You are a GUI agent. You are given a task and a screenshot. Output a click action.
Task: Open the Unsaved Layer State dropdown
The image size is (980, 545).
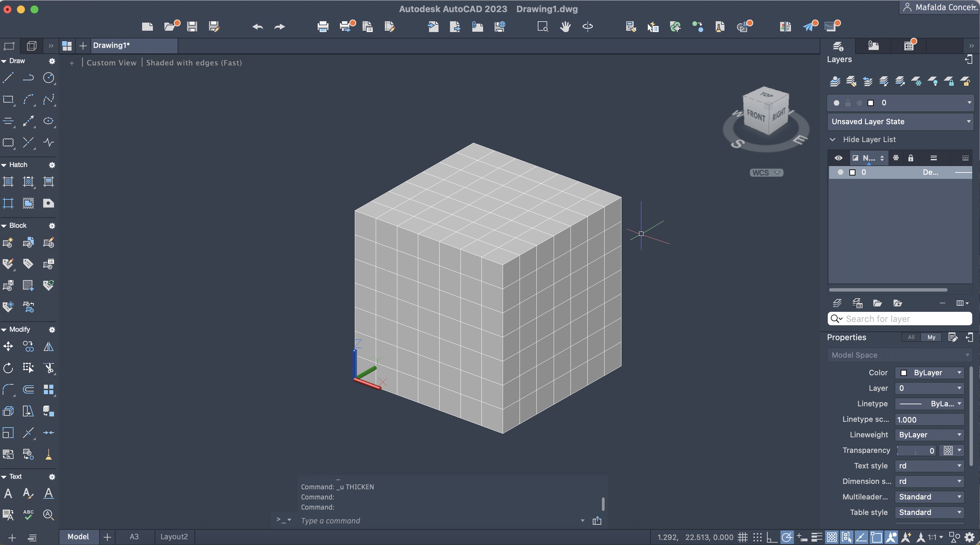pos(900,122)
